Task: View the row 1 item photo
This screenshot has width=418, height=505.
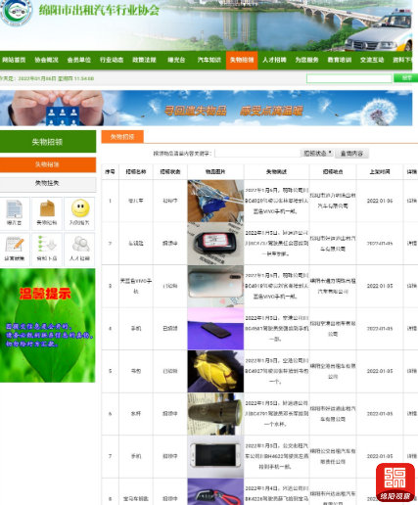Action: (x=215, y=201)
